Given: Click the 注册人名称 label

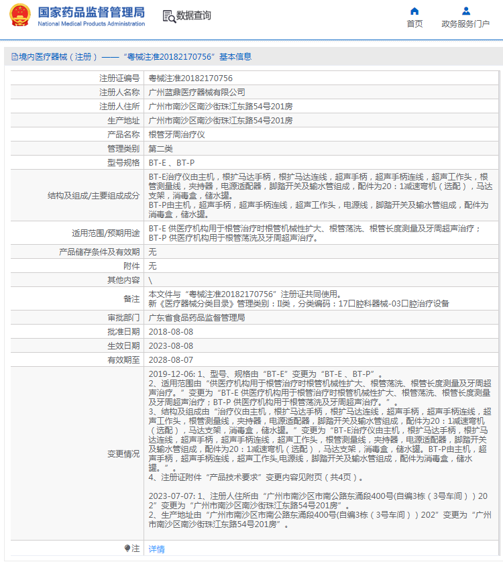Looking at the screenshot, I should click(119, 92).
